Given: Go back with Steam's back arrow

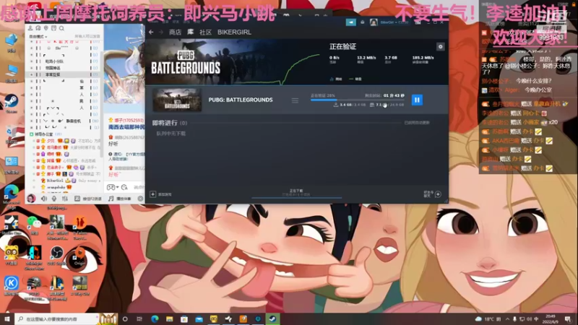Looking at the screenshot, I should point(151,32).
